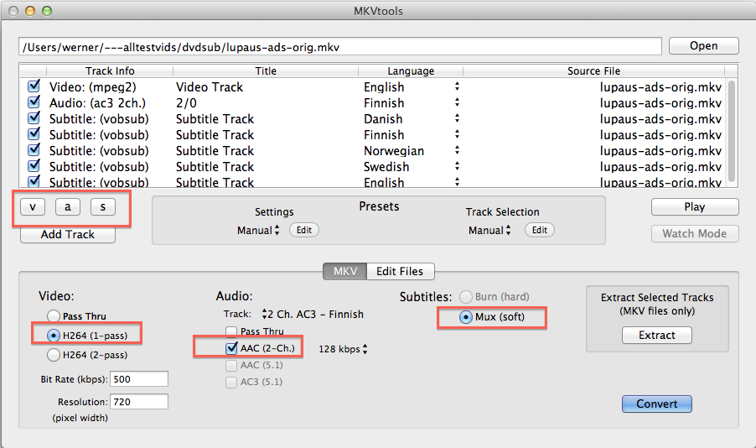The width and height of the screenshot is (756, 448).
Task: Uncheck the Norwegian subtitle track checkbox
Action: [x=34, y=150]
